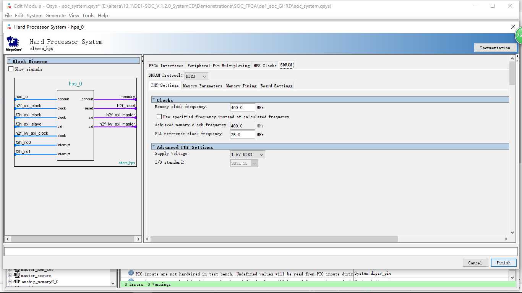Switch to HPS Clocks tab

tap(265, 66)
